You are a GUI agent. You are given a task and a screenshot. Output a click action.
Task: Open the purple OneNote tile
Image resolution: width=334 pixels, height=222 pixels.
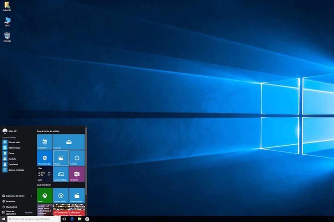(x=77, y=174)
